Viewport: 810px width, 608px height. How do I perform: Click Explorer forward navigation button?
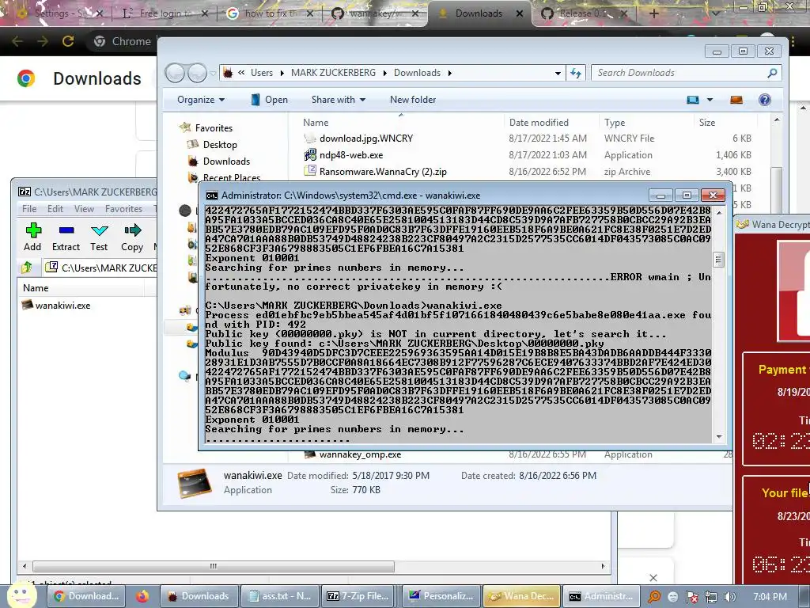click(x=197, y=73)
